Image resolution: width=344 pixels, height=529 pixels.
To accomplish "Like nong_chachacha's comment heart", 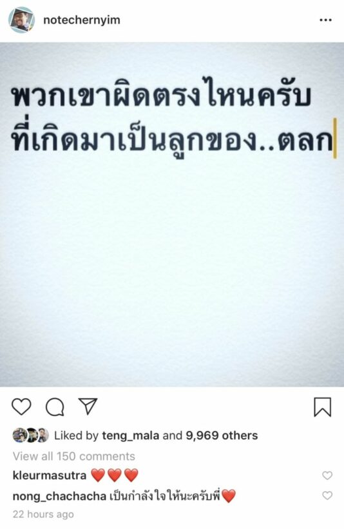I will [327, 495].
